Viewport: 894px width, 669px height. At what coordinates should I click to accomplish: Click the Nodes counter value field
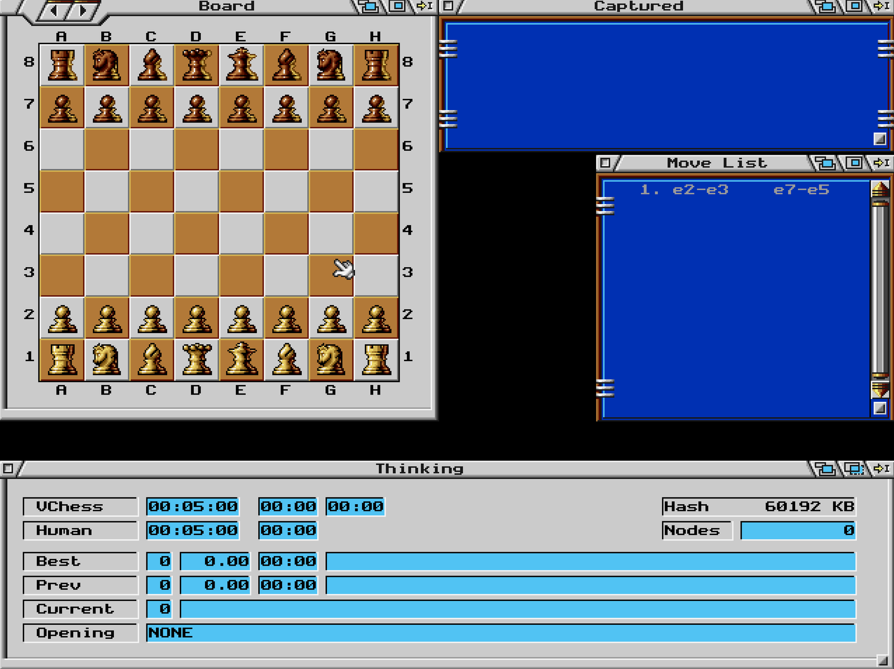click(x=798, y=530)
